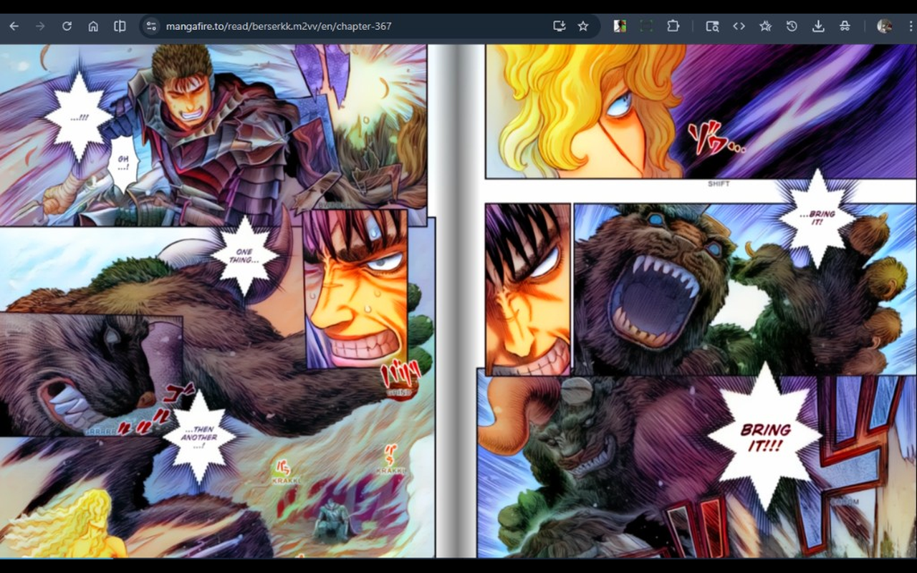
Task: Click the "ONE THING..." speech bubble
Action: pyautogui.click(x=244, y=256)
